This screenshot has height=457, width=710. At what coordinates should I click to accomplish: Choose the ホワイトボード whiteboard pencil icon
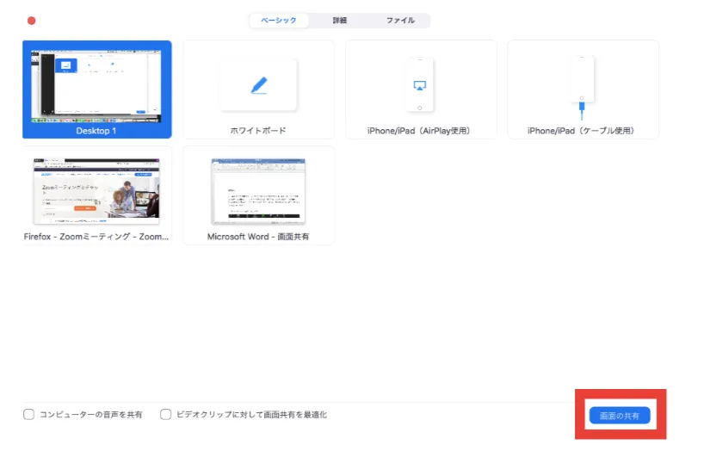click(259, 85)
